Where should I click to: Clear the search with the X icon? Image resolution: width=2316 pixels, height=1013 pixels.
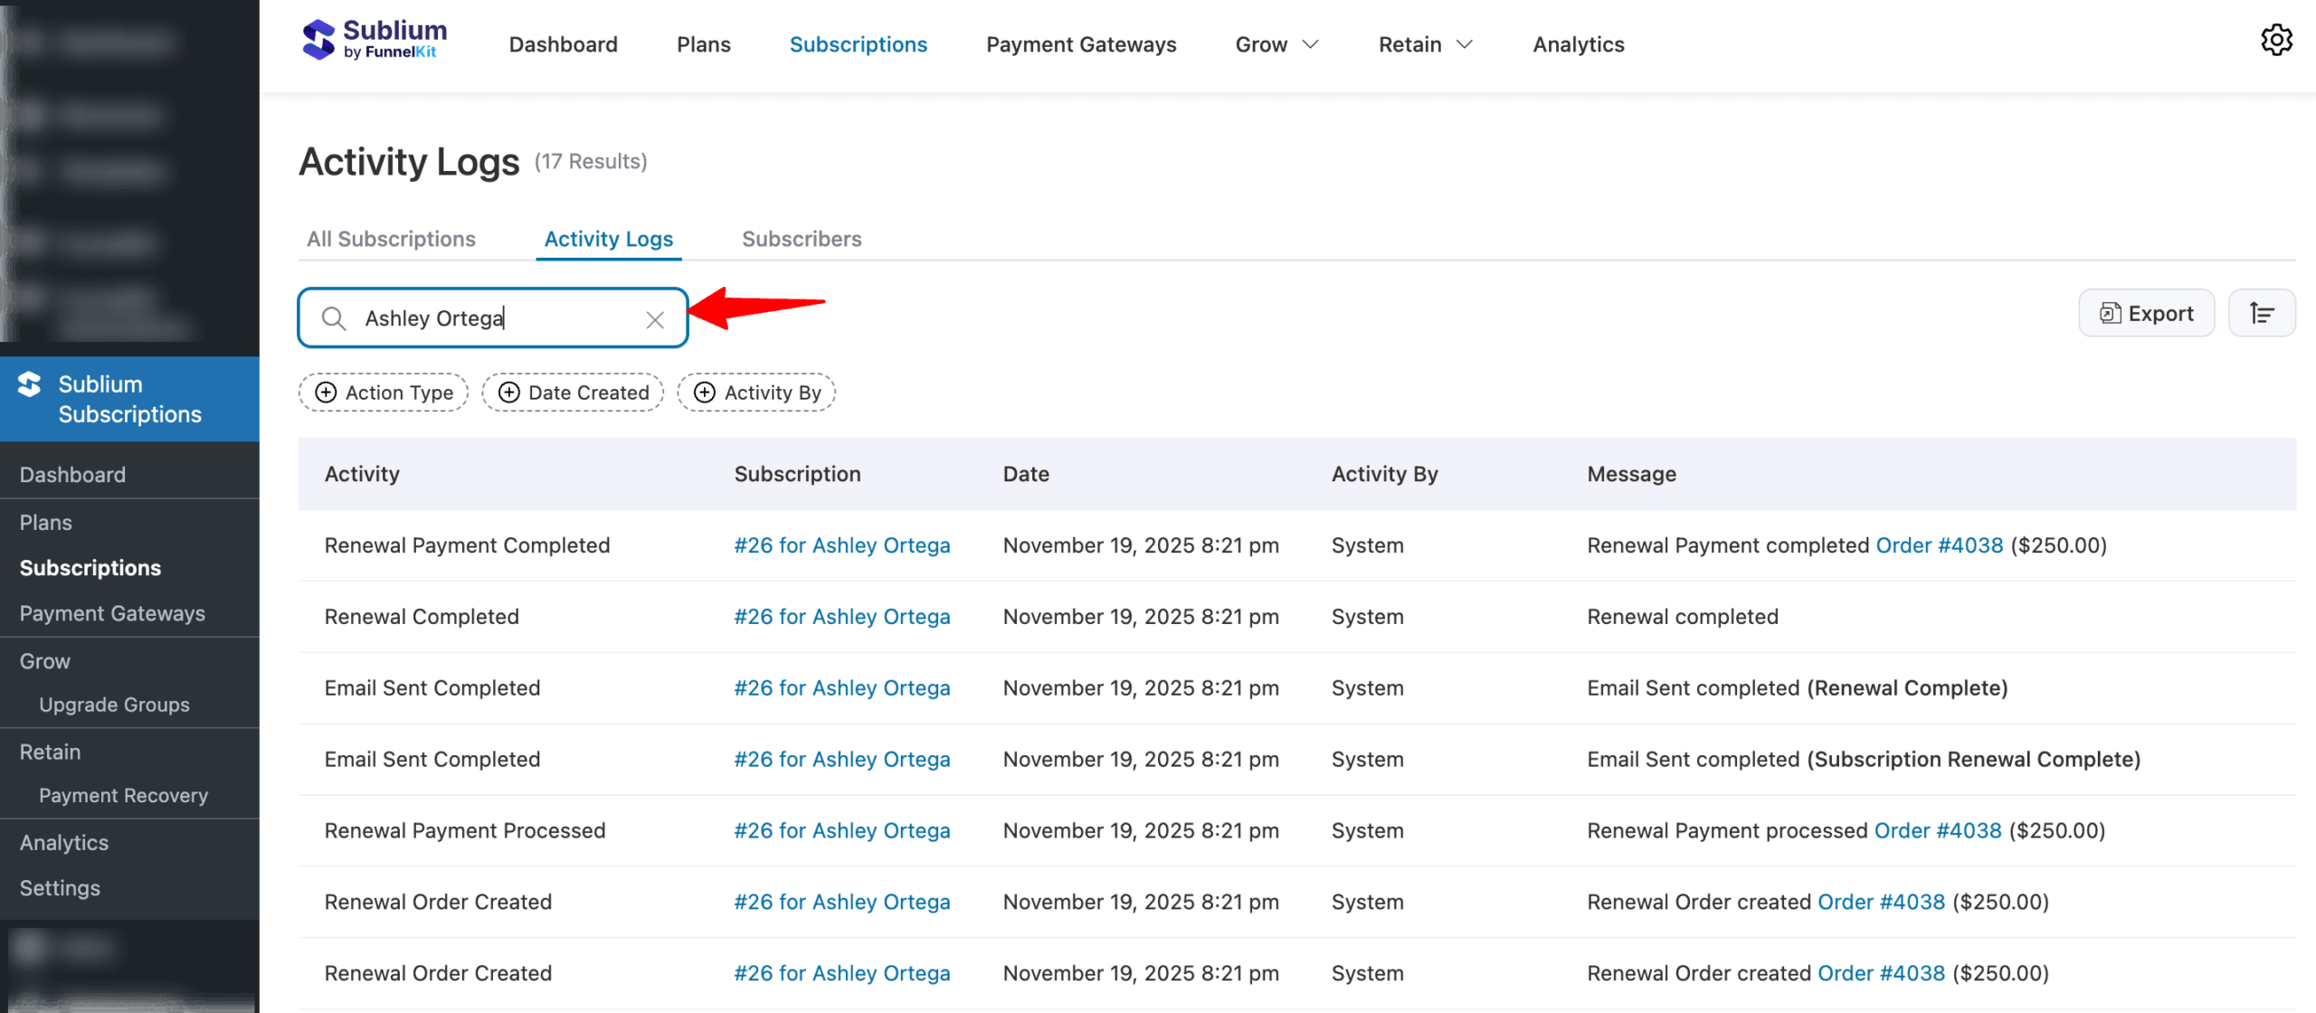[655, 318]
